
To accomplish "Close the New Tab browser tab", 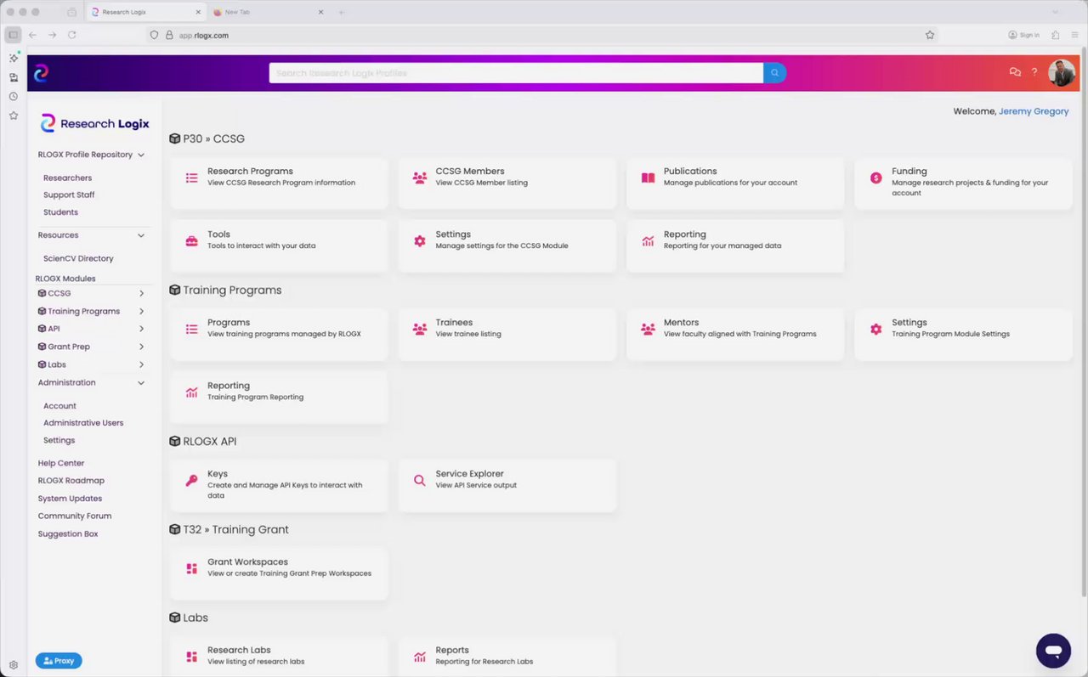I will [x=320, y=12].
